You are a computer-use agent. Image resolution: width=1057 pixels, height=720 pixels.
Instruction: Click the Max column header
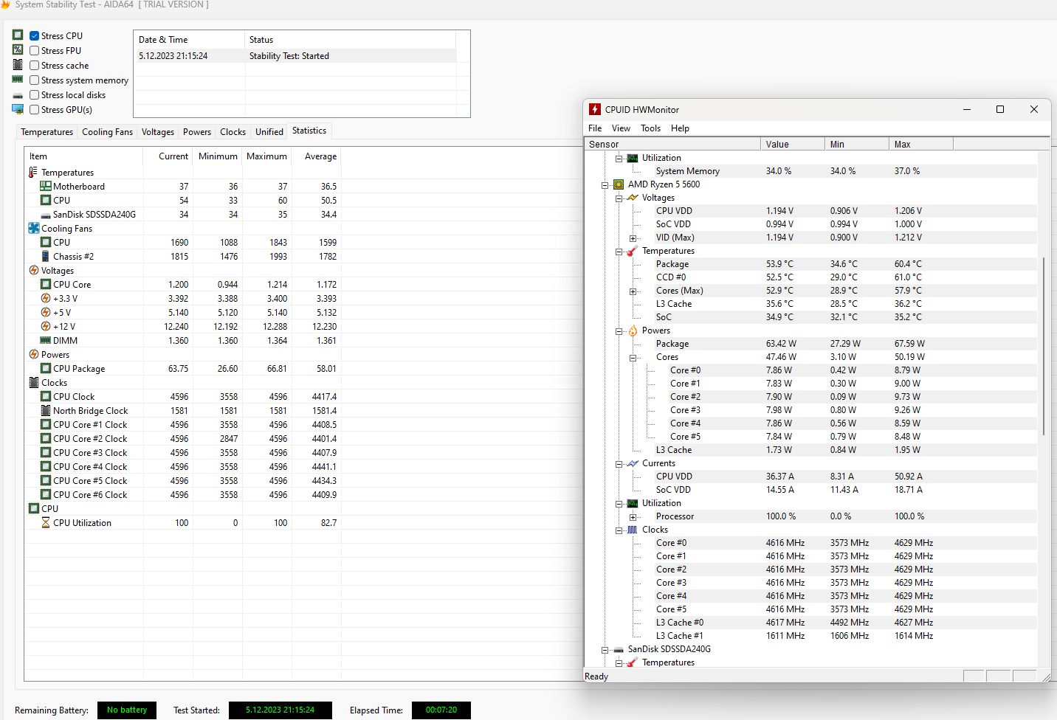click(920, 145)
